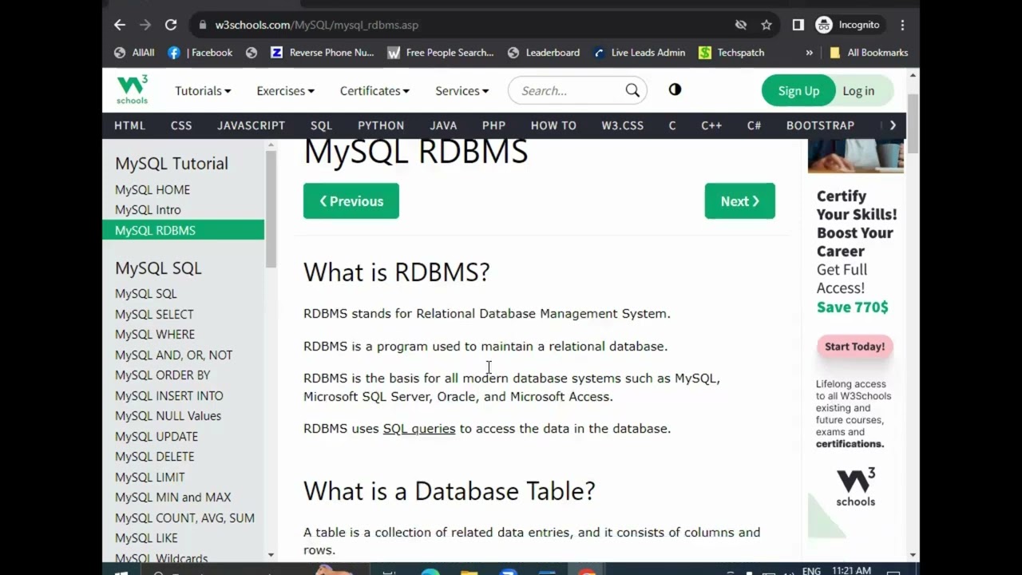Open MySQL INSERT INTO in the sidebar
The width and height of the screenshot is (1022, 575).
pos(168,396)
